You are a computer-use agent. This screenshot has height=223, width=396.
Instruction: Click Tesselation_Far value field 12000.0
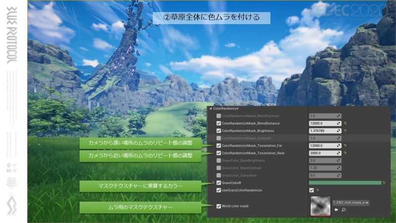tap(325, 146)
